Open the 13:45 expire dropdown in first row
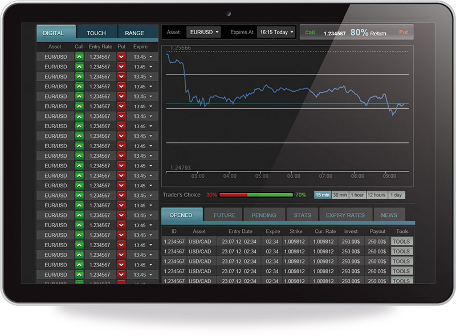The image size is (456, 336). 143,57
